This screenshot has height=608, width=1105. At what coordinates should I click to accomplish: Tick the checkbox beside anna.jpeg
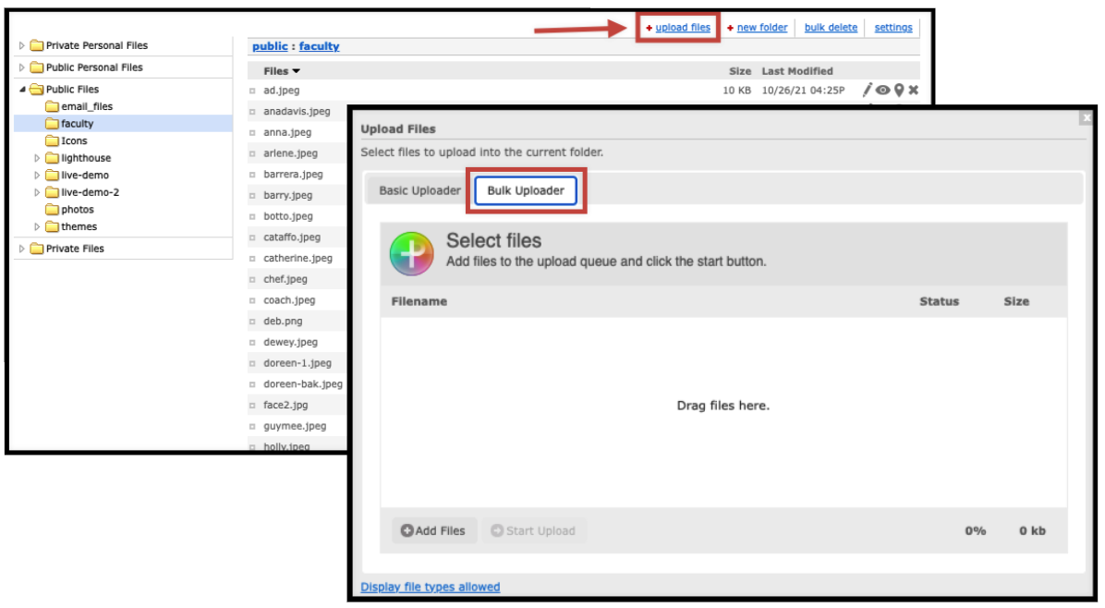coord(252,132)
